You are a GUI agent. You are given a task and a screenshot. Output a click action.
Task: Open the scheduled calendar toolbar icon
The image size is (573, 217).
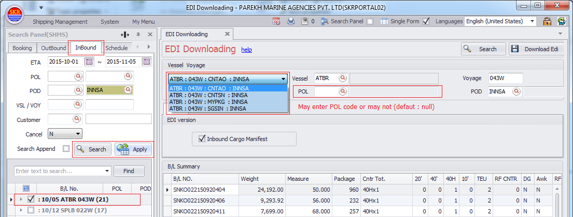click(x=276, y=22)
